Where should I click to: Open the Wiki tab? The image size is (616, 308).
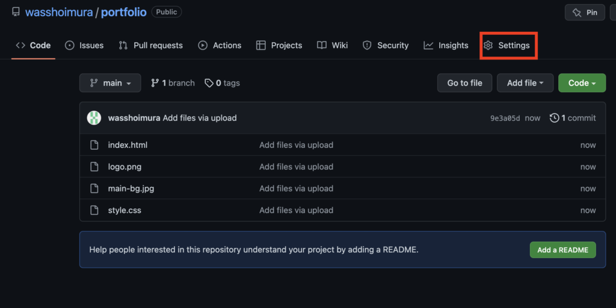(332, 46)
